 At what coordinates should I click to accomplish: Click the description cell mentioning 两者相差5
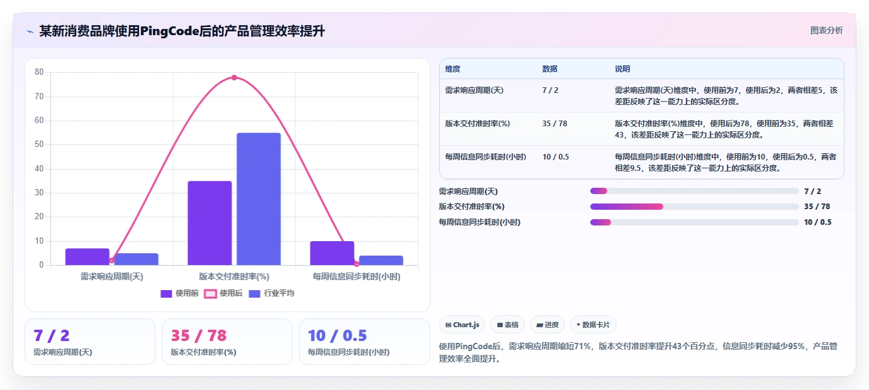click(x=726, y=96)
